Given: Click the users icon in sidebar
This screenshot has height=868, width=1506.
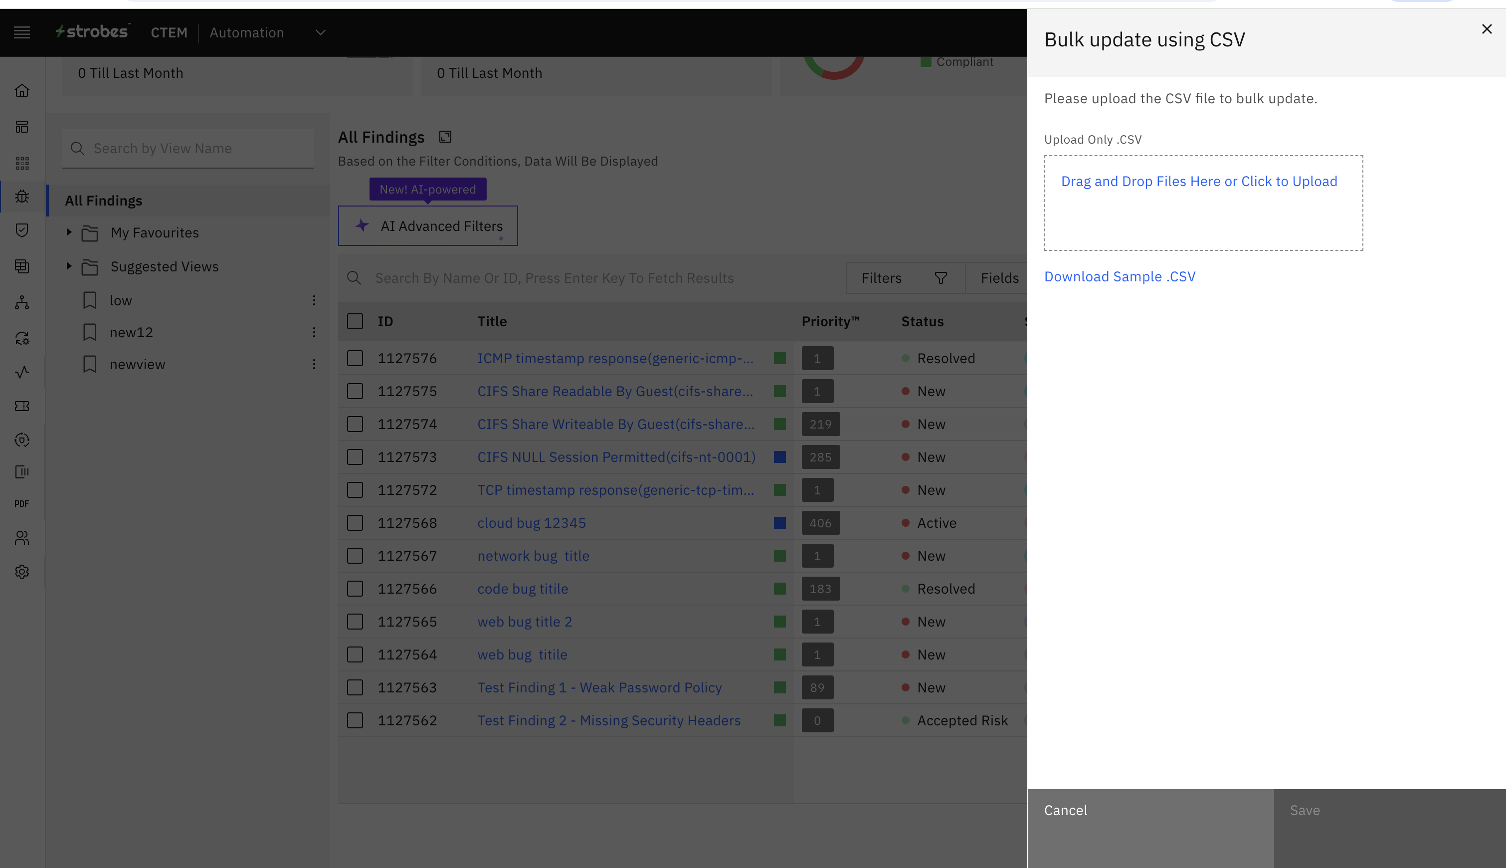Looking at the screenshot, I should [22, 538].
